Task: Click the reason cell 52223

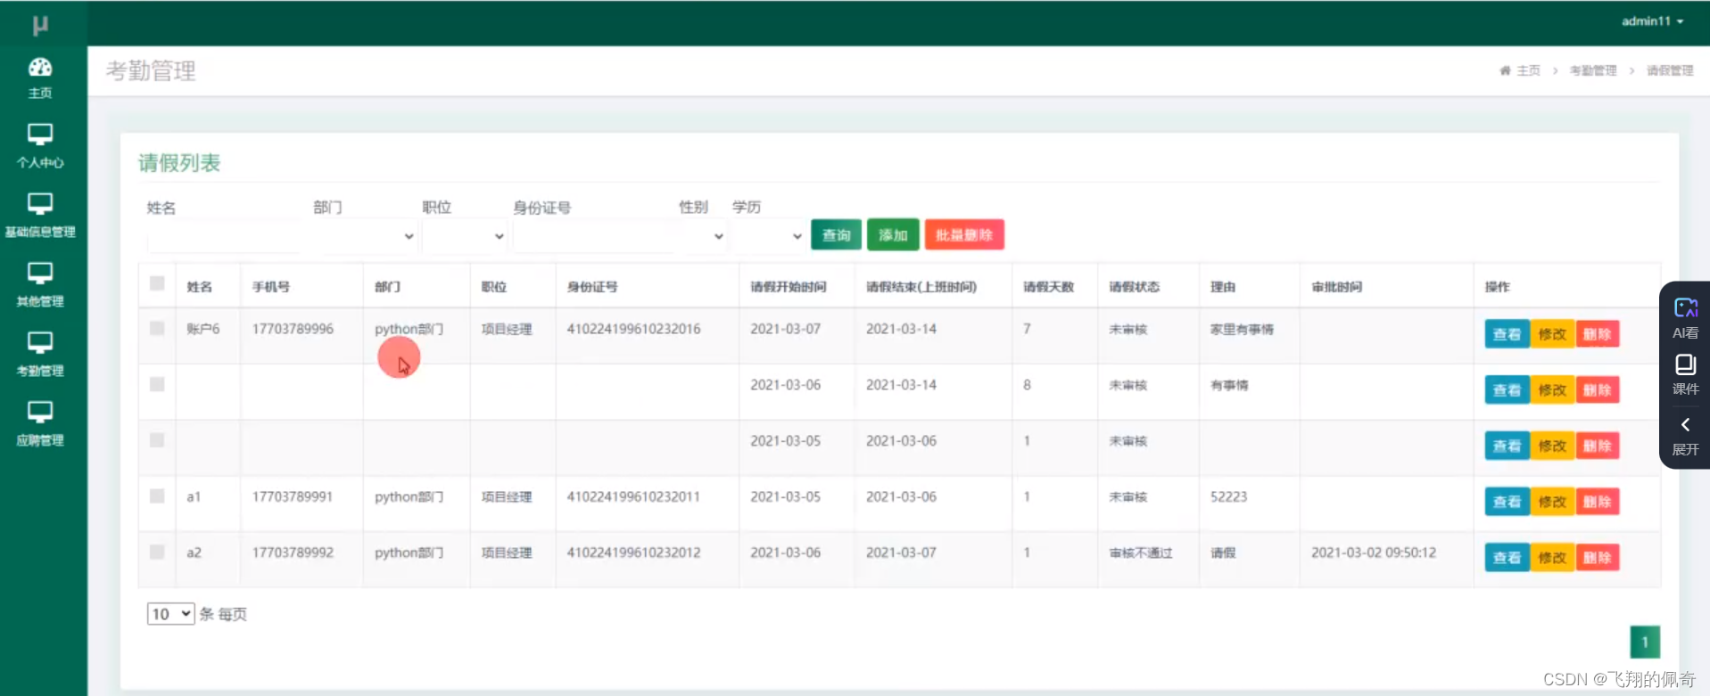Action: 1228,496
